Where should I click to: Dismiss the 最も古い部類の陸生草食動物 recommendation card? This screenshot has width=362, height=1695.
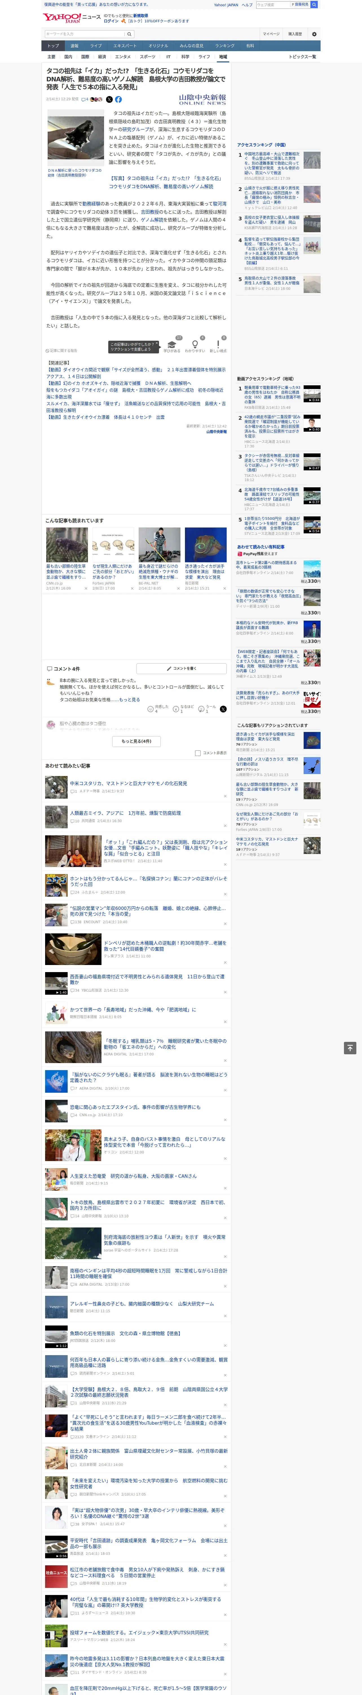[x=85, y=588]
